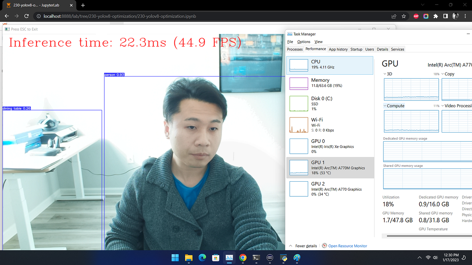Bookmark this tab with the star icon
The width and height of the screenshot is (472, 265).
[x=404, y=16]
